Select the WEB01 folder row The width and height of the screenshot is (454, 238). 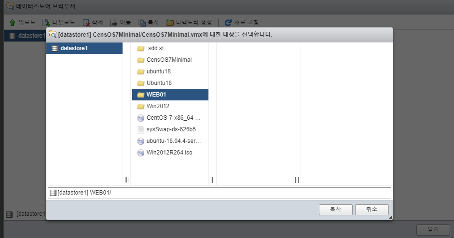[170, 95]
